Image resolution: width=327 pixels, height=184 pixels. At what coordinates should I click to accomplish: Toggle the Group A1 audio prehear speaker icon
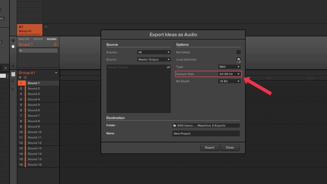pos(20,77)
